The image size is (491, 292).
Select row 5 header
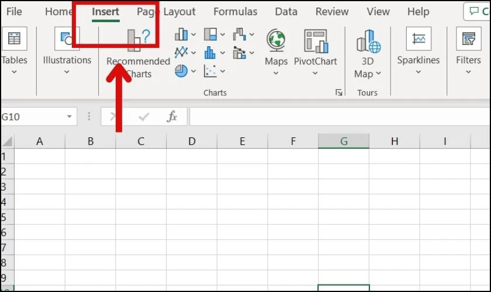(7, 217)
